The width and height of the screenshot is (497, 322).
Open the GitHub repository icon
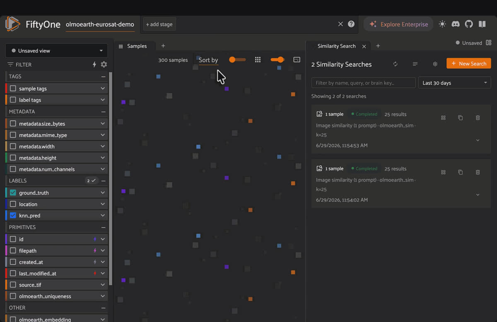[469, 24]
